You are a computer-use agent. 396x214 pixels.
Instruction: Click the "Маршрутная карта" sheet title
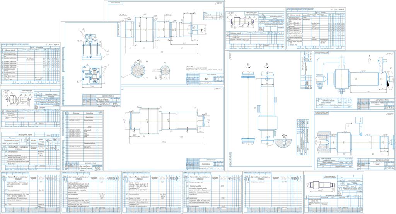click(x=25, y=135)
